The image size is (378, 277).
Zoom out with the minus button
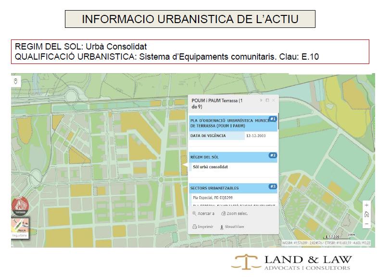(366, 224)
